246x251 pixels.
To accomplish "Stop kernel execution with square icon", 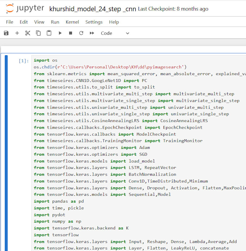I will [x=71, y=33].
